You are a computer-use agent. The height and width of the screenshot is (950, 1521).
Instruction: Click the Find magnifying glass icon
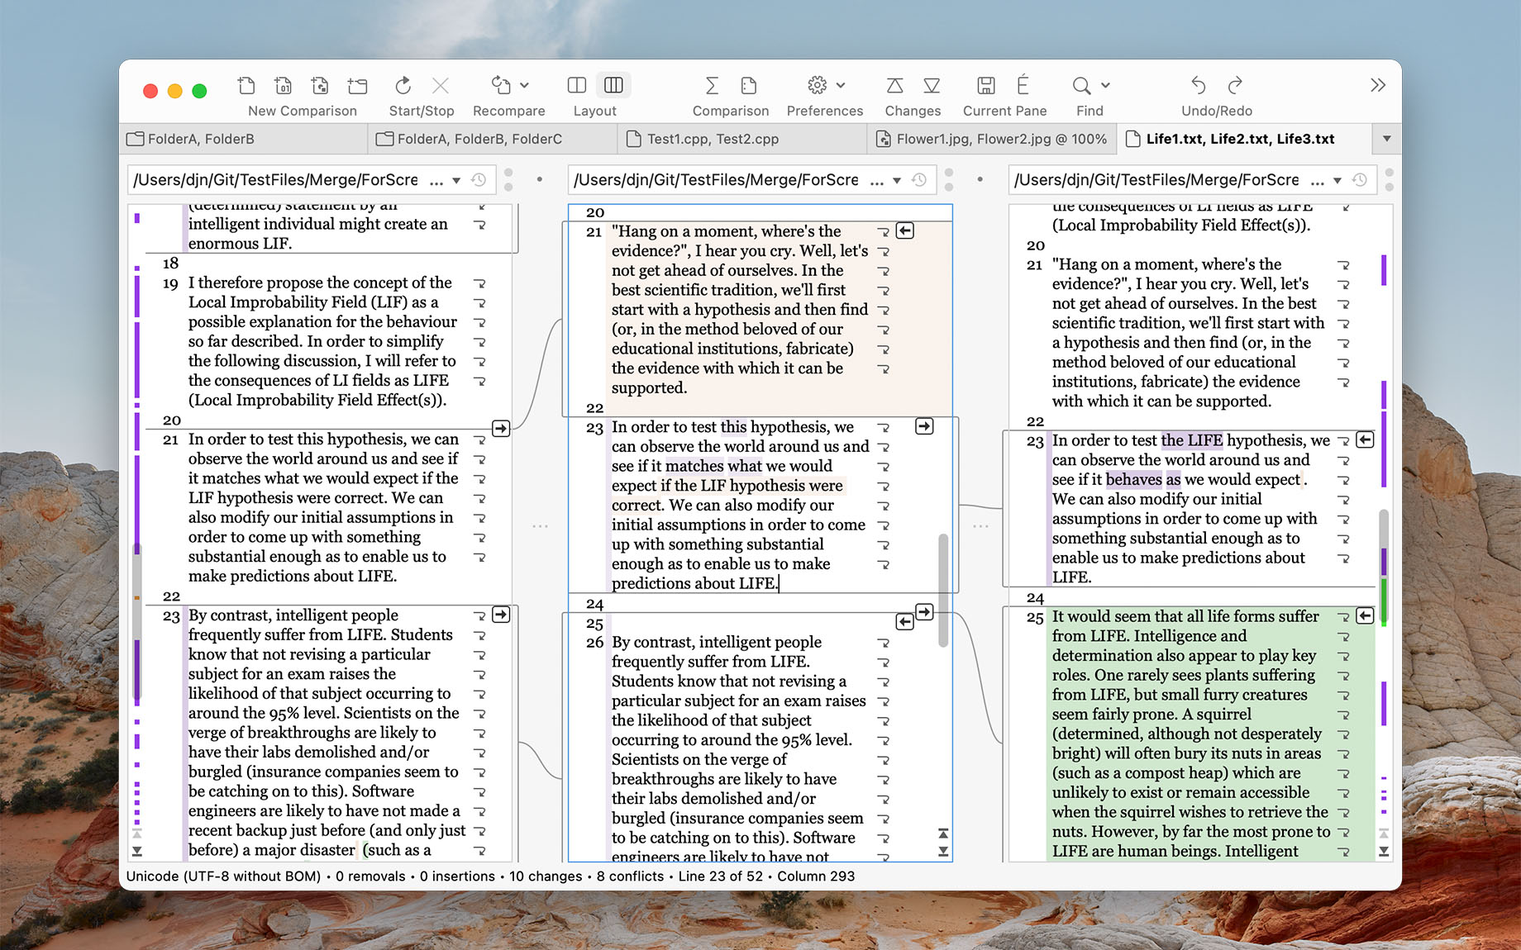[1081, 85]
